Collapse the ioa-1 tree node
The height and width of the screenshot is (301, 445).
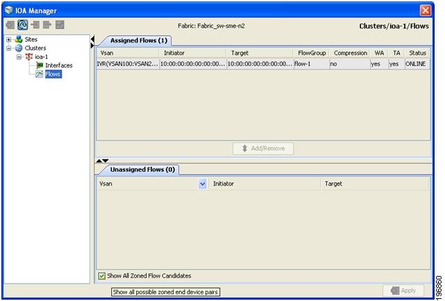pyautogui.click(x=19, y=57)
